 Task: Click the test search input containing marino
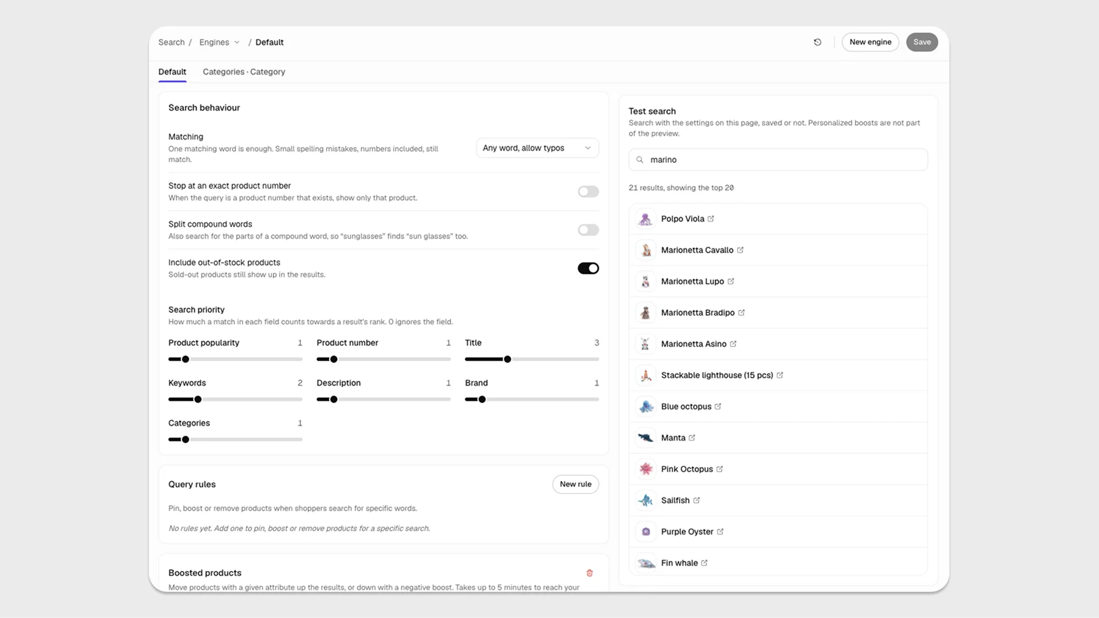(x=778, y=160)
